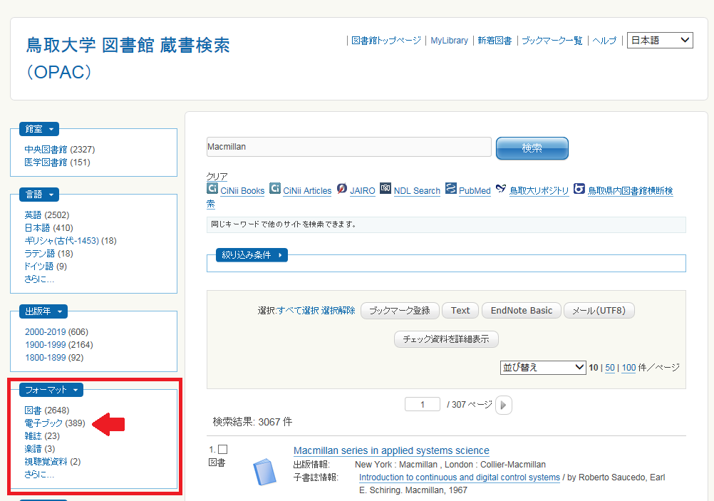Show 50 results per page

point(610,368)
